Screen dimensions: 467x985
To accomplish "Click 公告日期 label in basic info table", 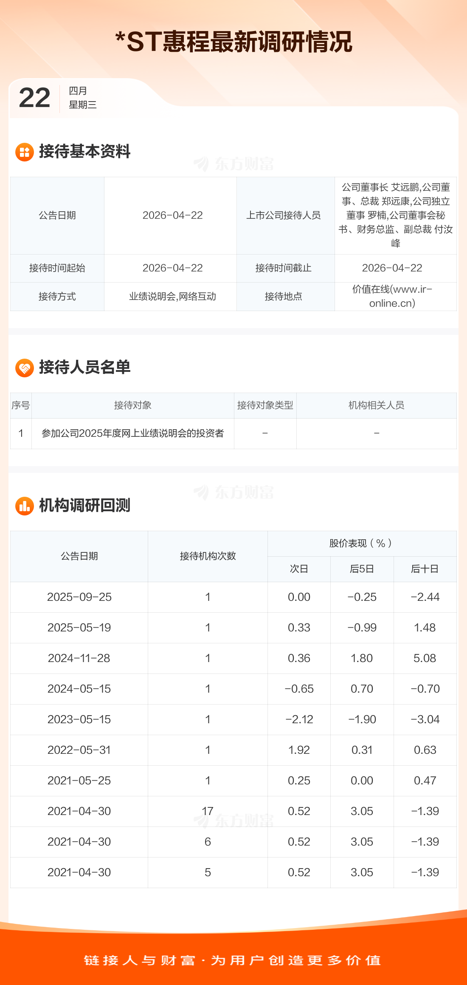I will (x=57, y=215).
